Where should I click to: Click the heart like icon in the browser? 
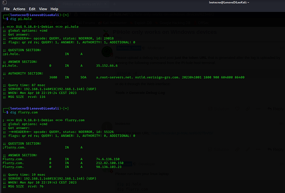[x=237, y=108]
